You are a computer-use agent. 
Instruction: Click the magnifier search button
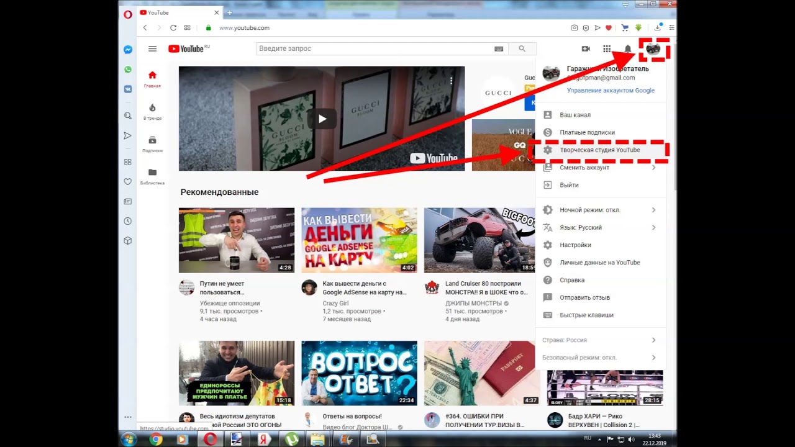click(522, 48)
